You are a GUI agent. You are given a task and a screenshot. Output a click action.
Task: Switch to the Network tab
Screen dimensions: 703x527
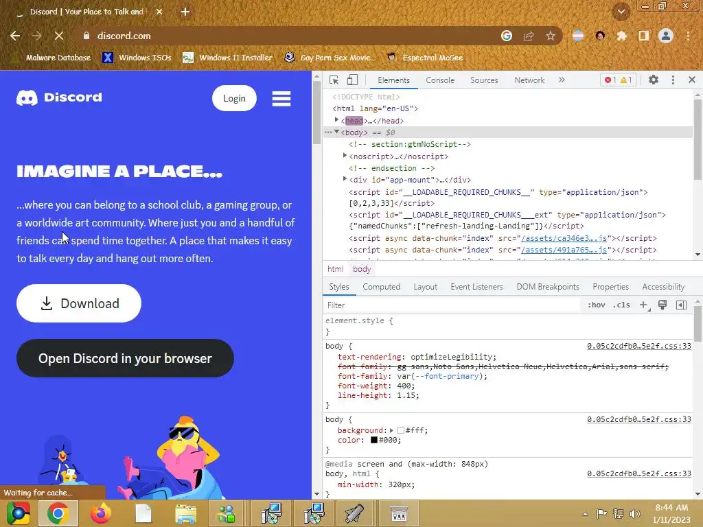pos(529,80)
